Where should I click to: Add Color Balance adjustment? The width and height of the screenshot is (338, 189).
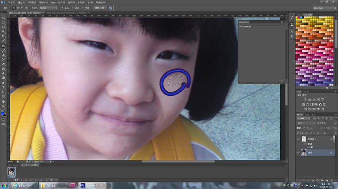click(308, 104)
